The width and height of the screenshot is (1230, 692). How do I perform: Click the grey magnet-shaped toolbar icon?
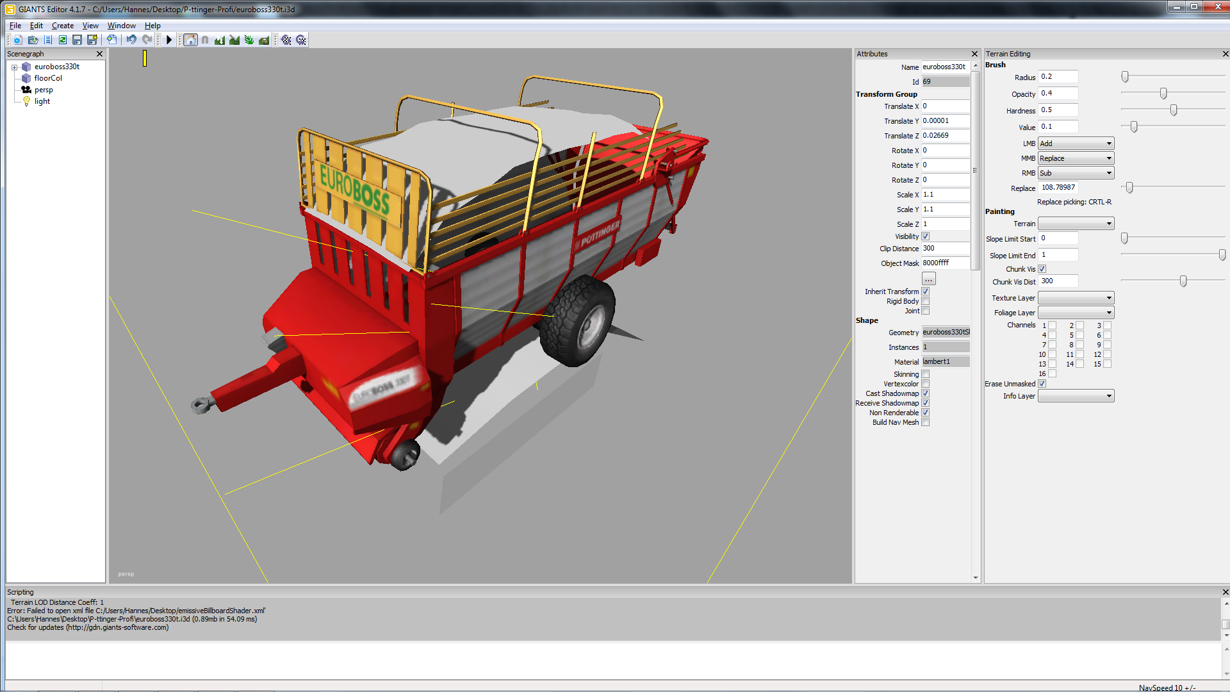(x=205, y=40)
